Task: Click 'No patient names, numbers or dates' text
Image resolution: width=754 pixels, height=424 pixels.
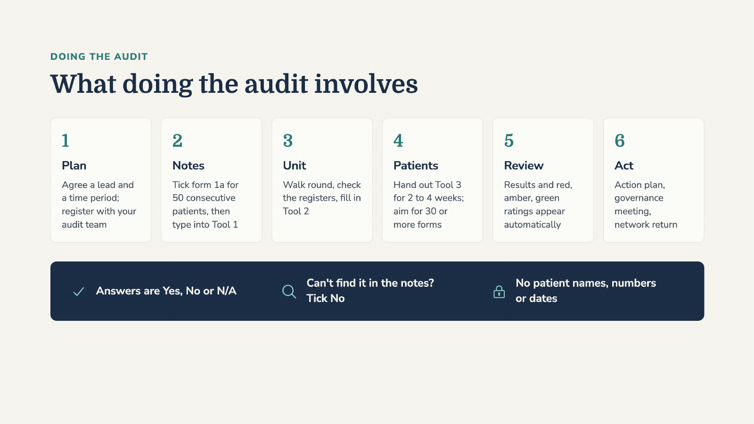Action: (x=586, y=291)
